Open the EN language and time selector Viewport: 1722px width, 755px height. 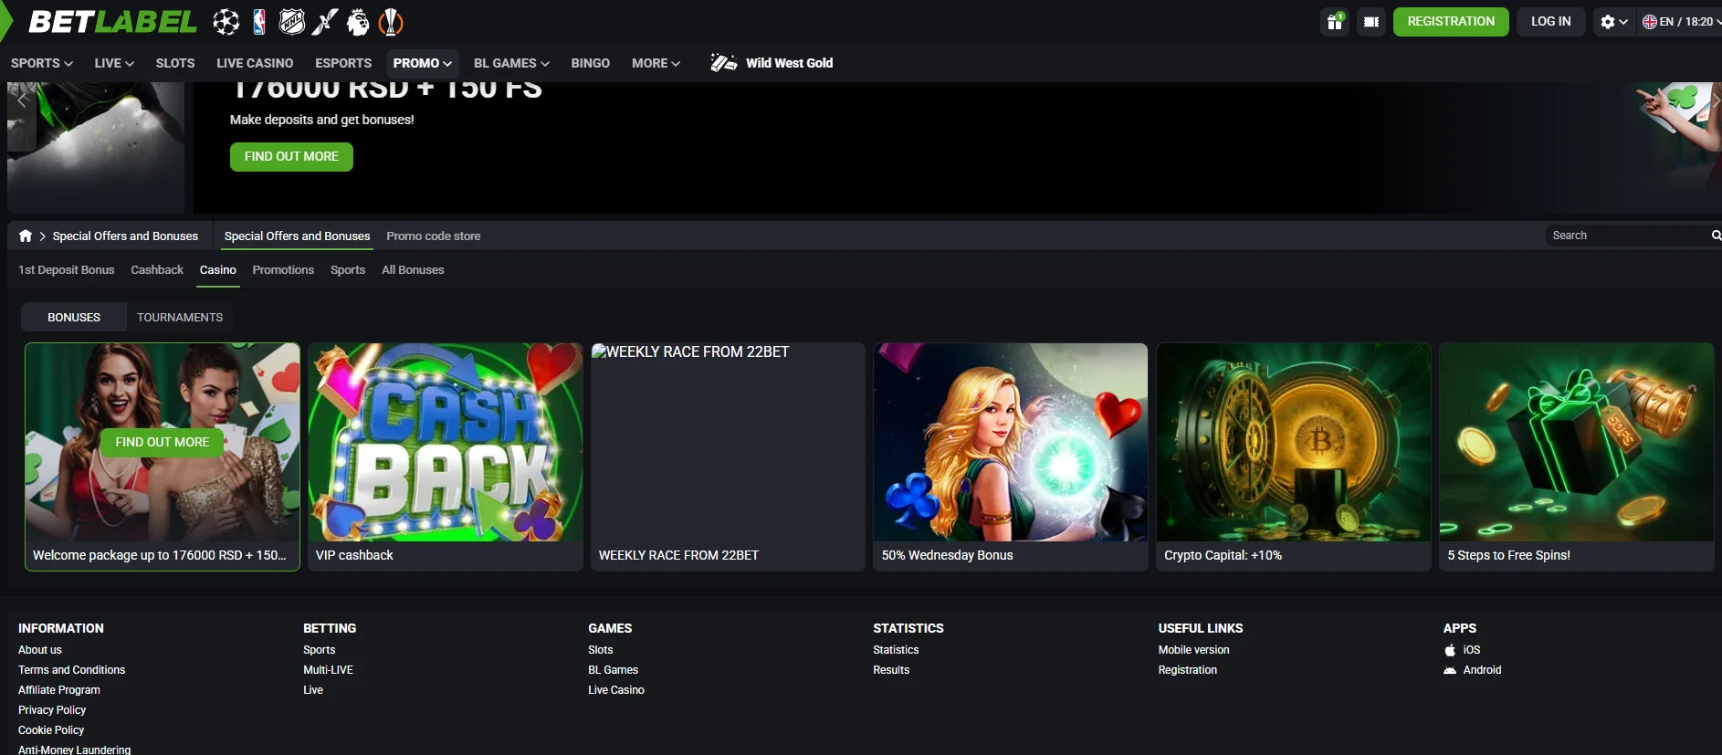[x=1678, y=22]
